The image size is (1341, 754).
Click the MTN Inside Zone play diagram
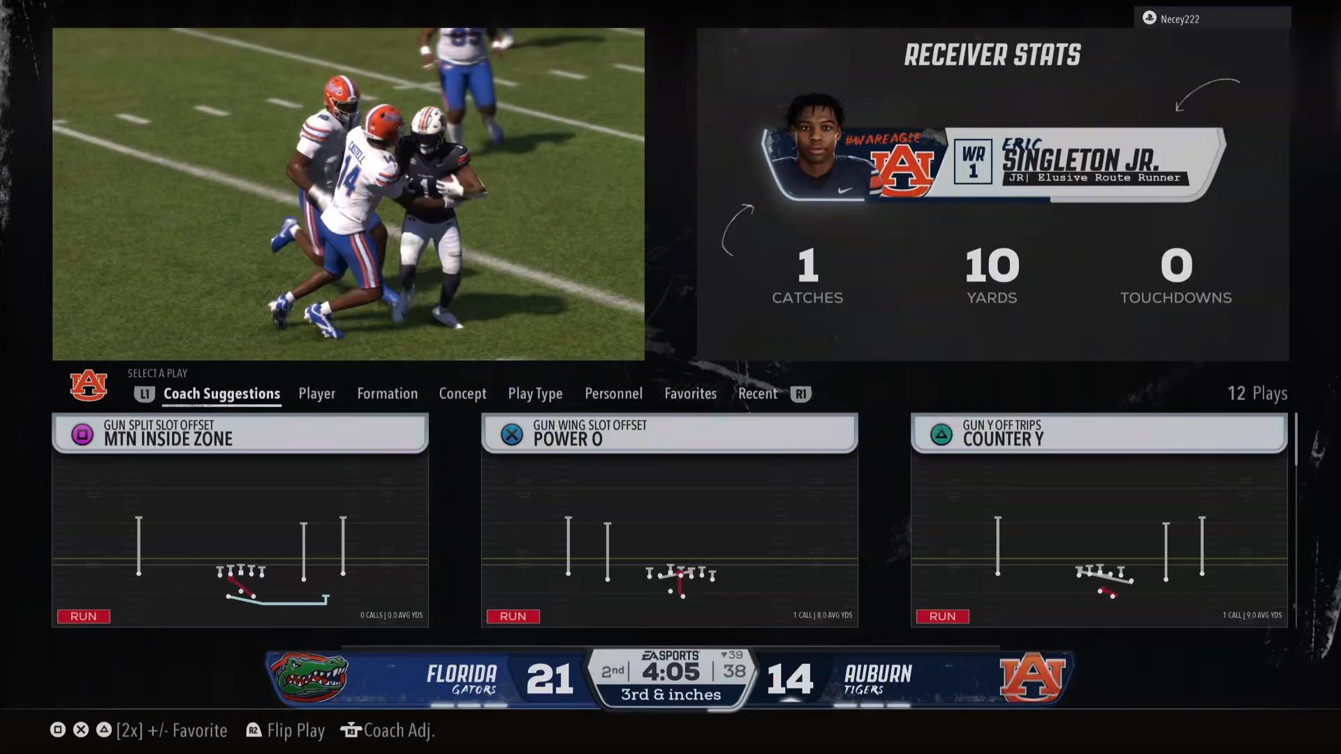[x=240, y=540]
